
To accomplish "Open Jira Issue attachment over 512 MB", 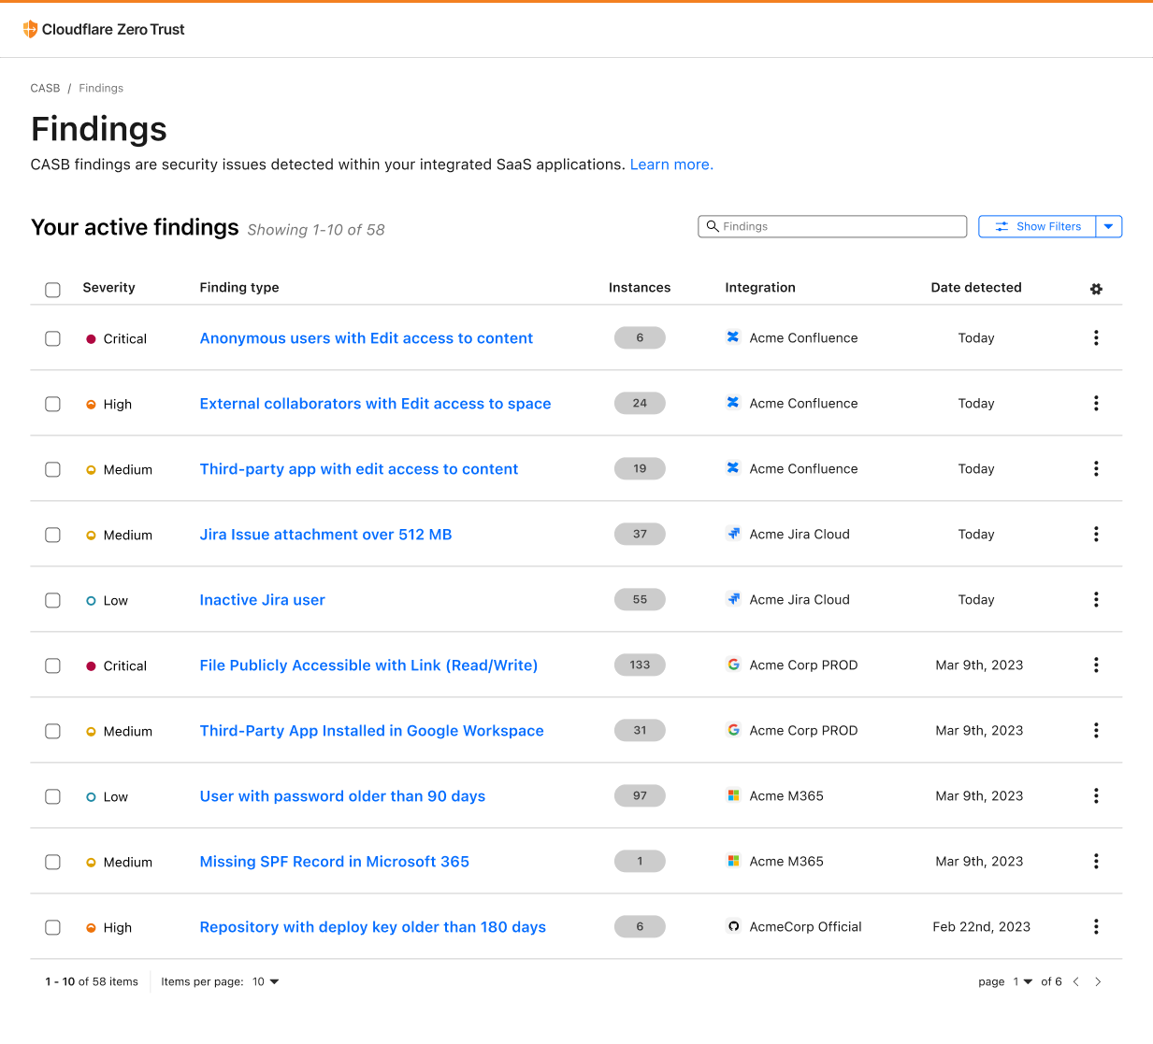I will pyautogui.click(x=325, y=535).
